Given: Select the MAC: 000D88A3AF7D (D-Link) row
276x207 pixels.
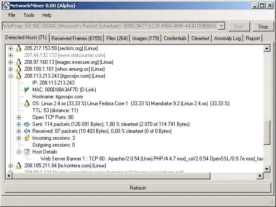Looking at the screenshot, I should (x=64, y=90).
